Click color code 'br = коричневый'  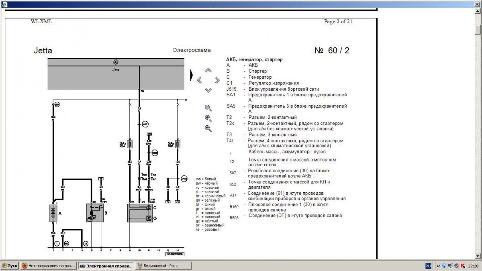[x=210, y=196]
